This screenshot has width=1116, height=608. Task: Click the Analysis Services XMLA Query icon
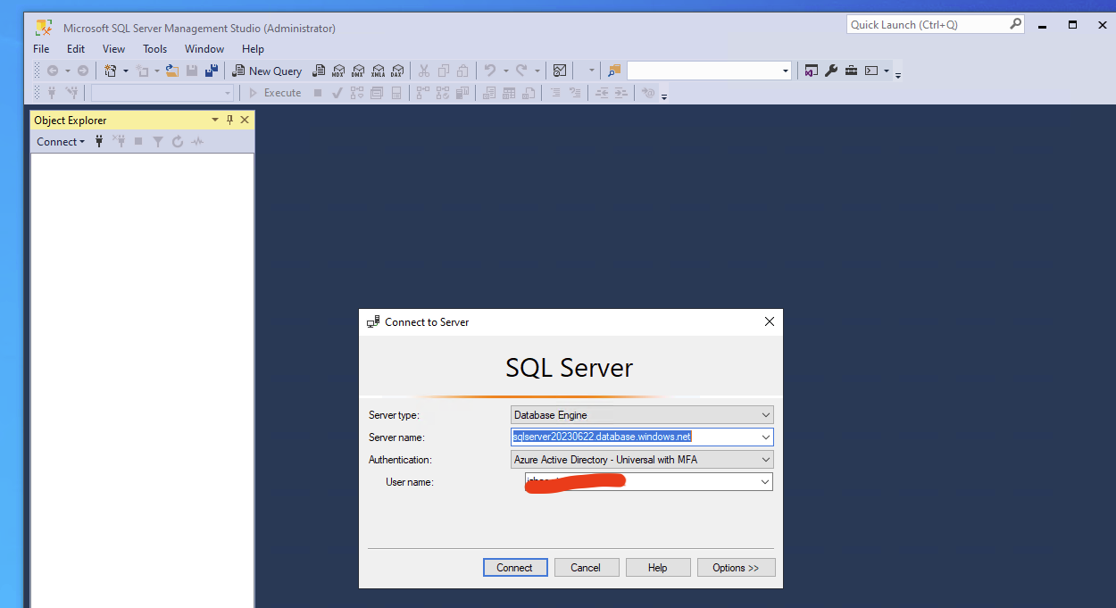point(378,71)
